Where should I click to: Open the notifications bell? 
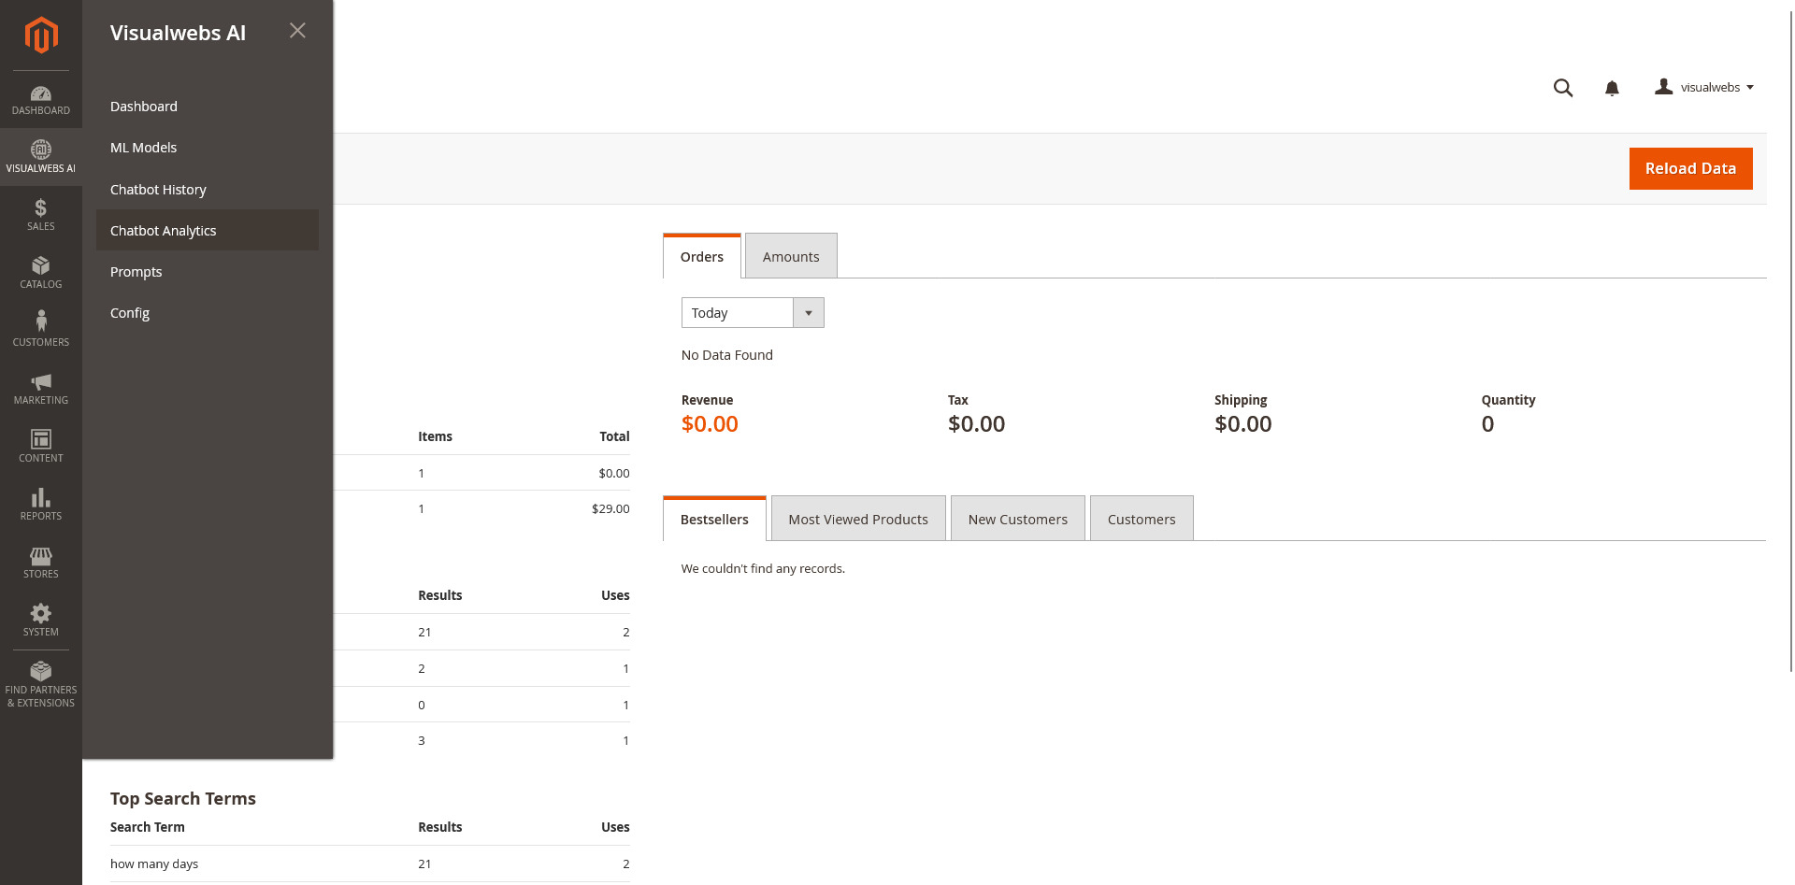1612,88
